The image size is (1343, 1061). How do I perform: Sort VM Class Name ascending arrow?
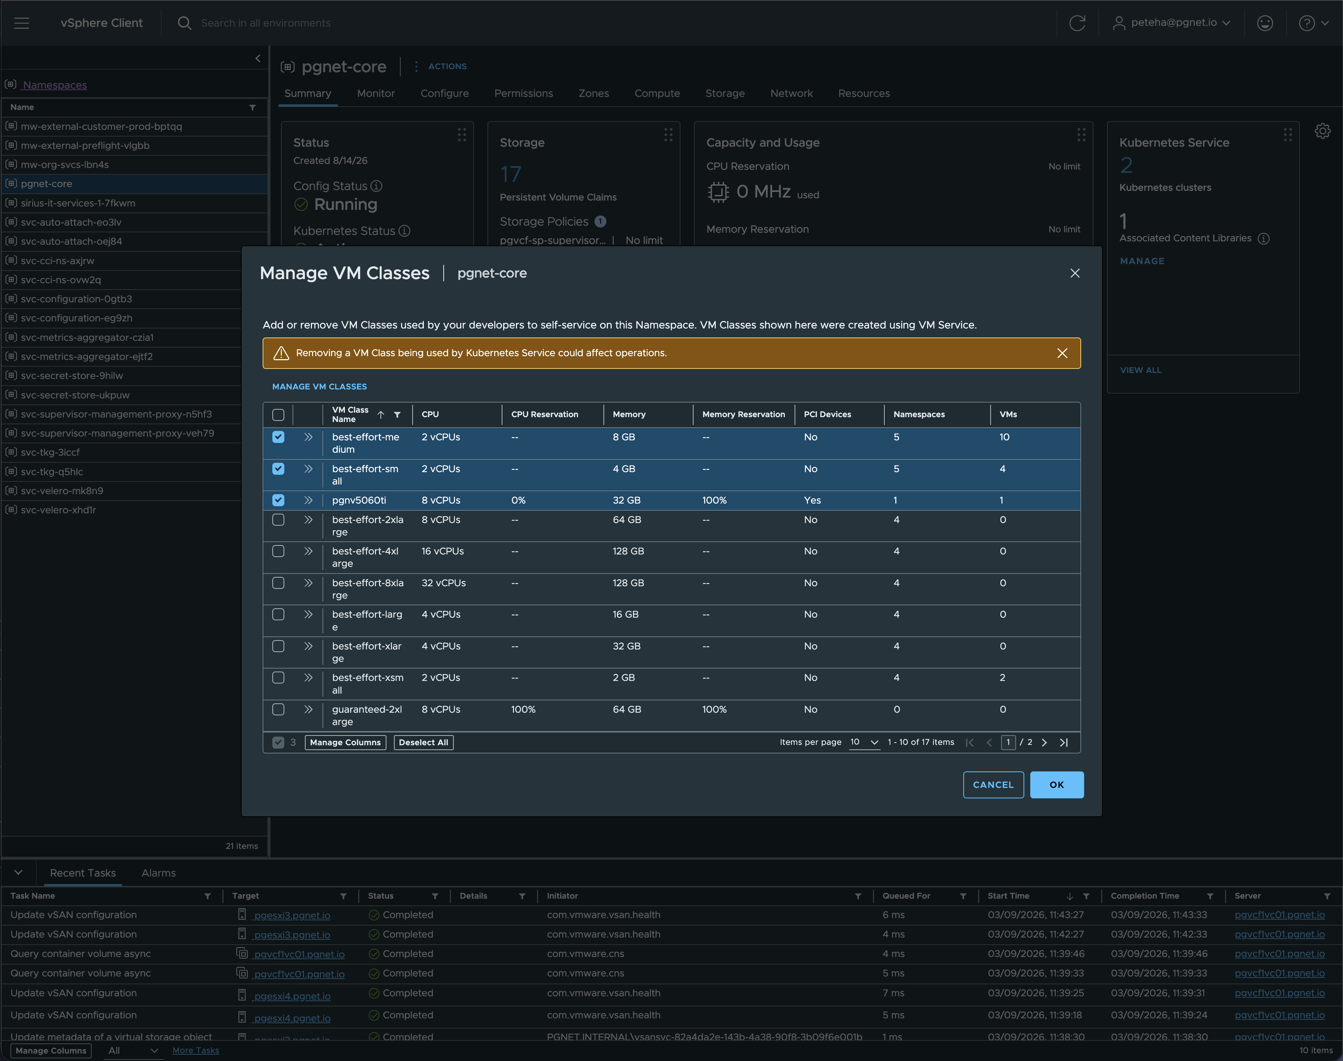click(381, 415)
